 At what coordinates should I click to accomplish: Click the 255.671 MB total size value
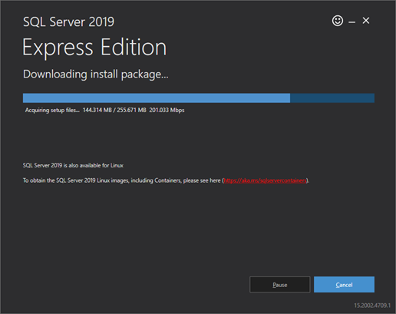point(131,110)
